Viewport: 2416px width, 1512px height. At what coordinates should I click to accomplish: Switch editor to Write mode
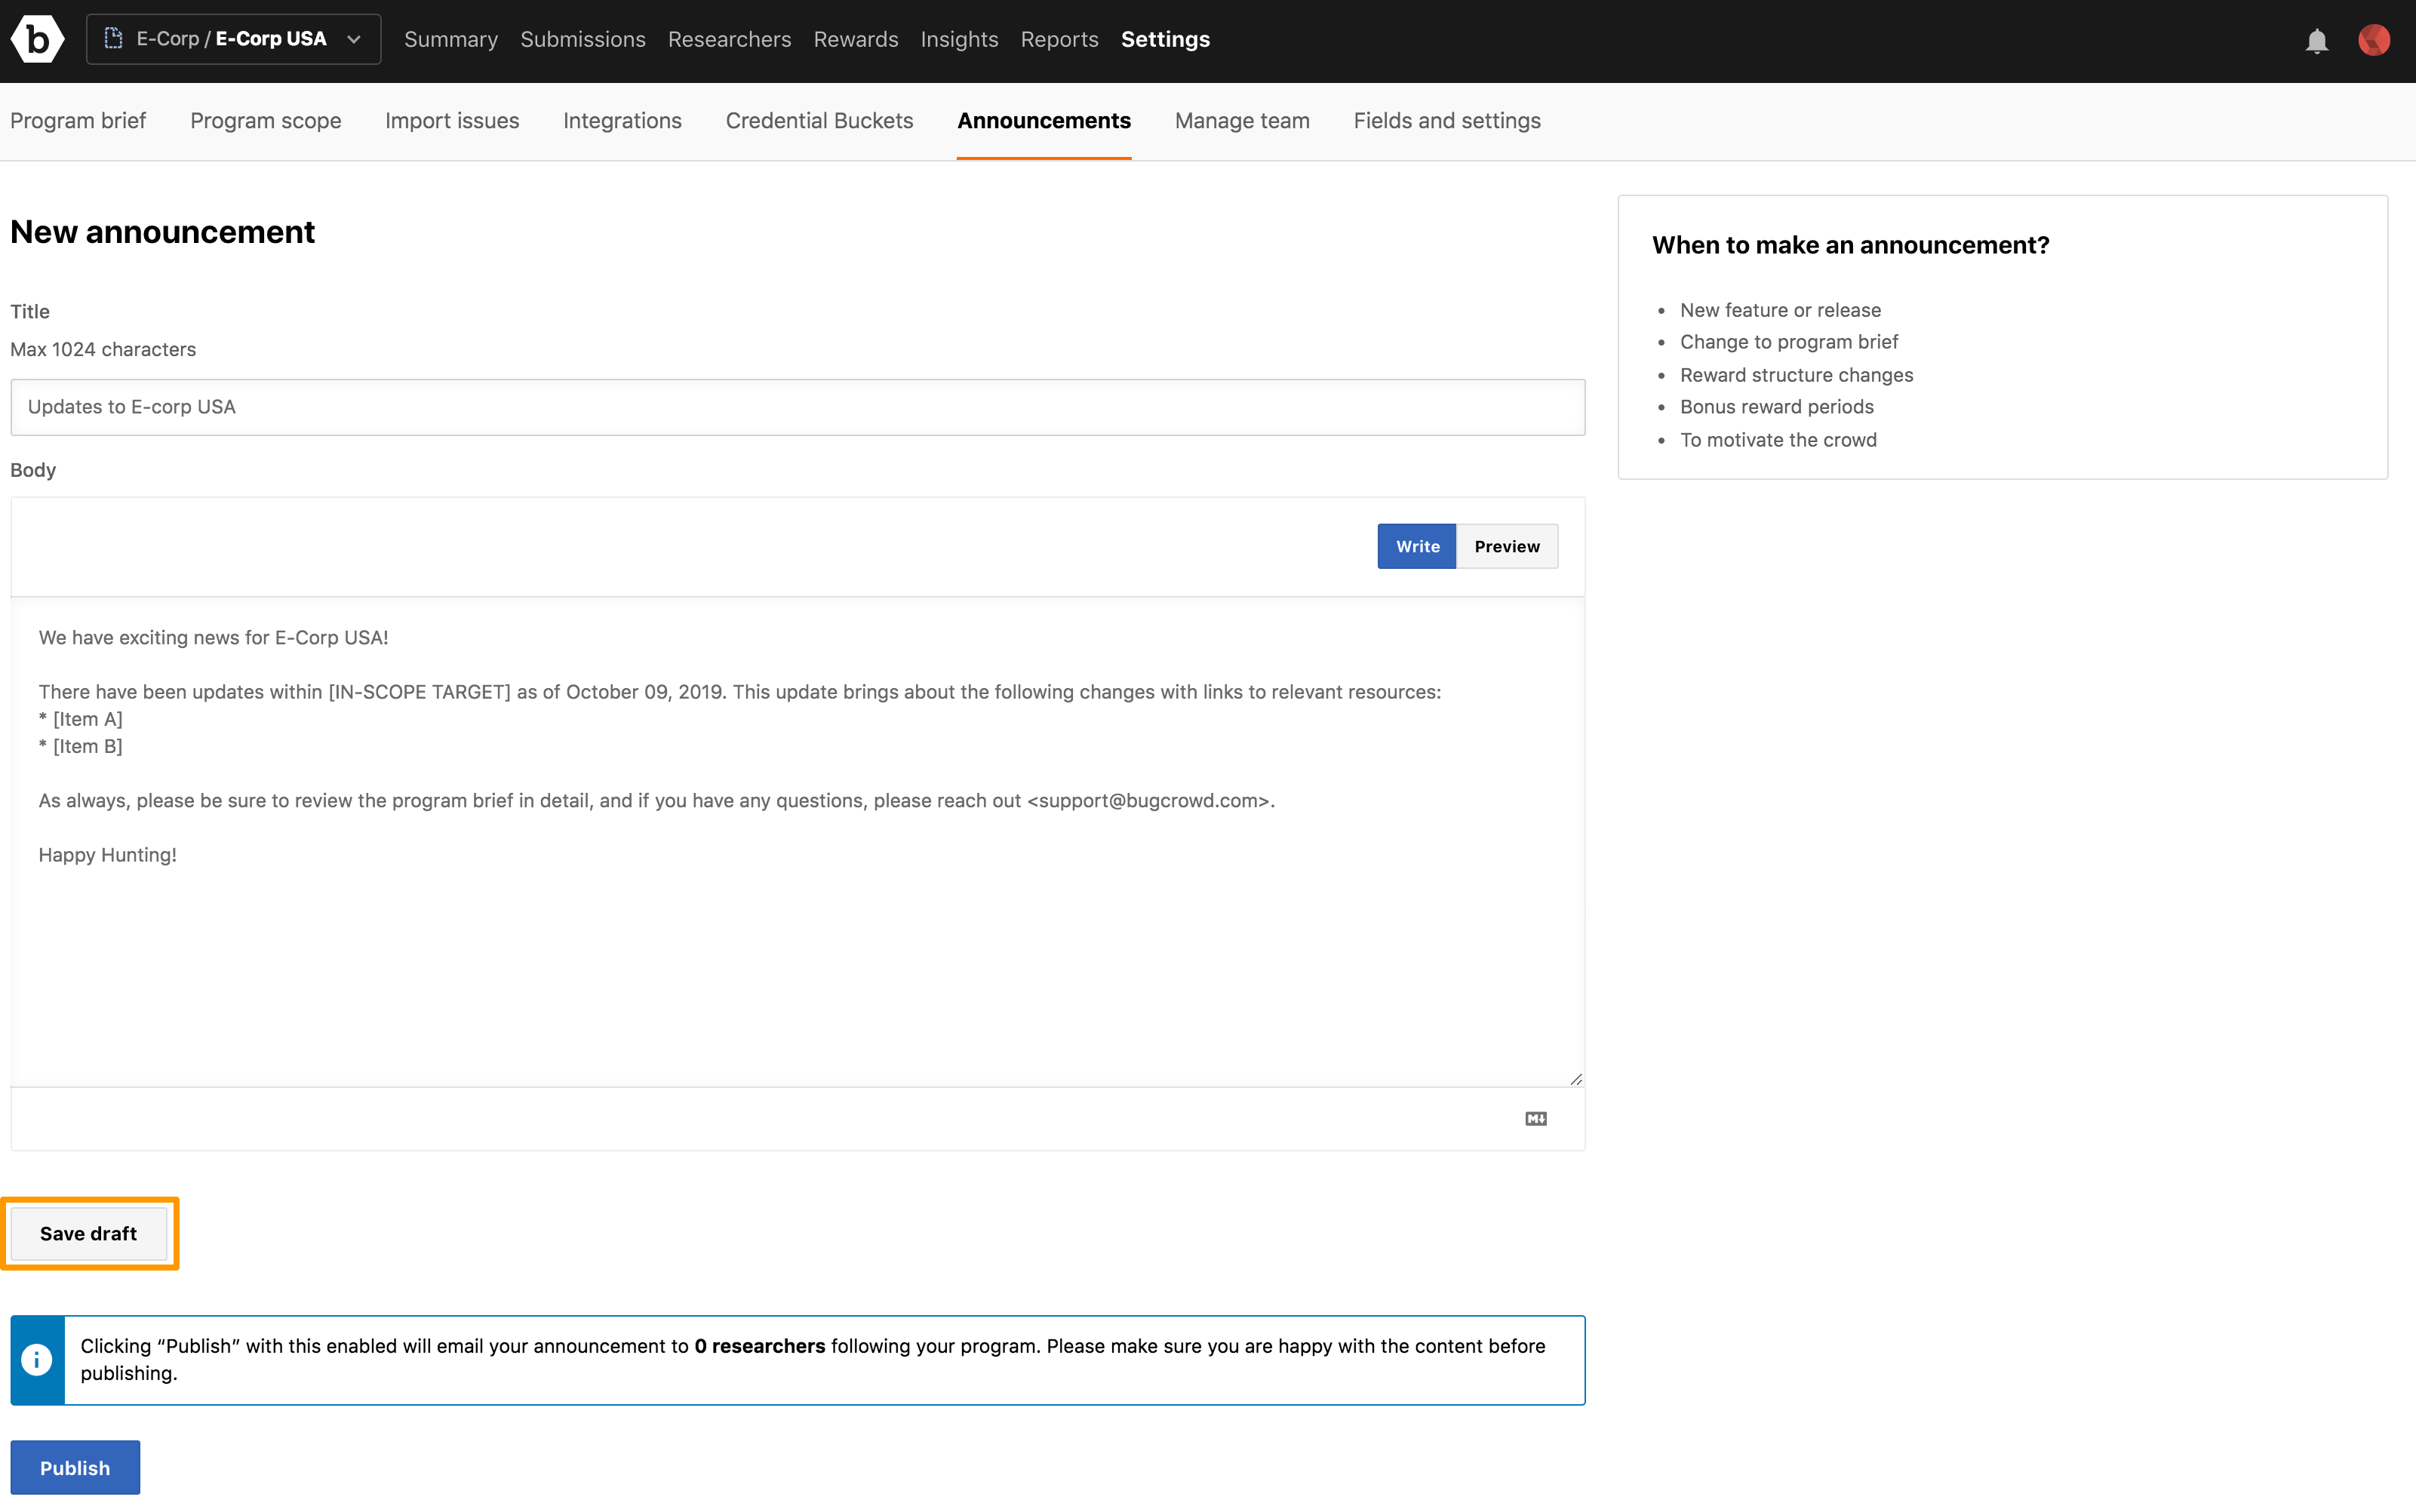1416,546
